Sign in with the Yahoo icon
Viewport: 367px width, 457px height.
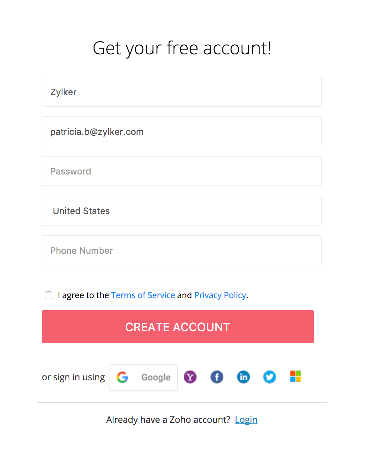click(190, 377)
